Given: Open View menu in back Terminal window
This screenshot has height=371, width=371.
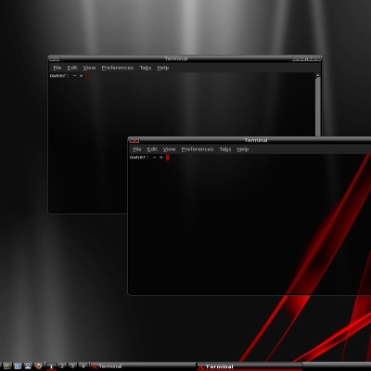Looking at the screenshot, I should 89,68.
